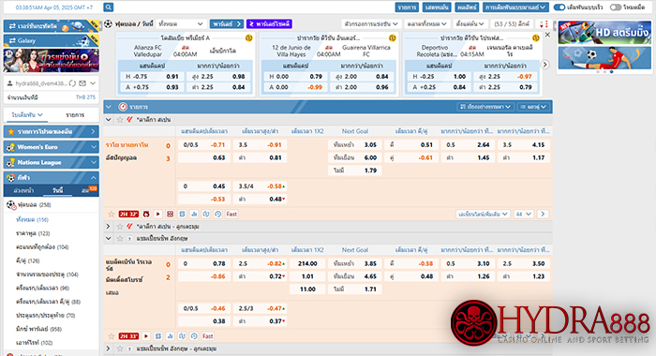Click the red sort arrows icon in filter bar
The height and width of the screenshot is (356, 656).
click(544, 23)
